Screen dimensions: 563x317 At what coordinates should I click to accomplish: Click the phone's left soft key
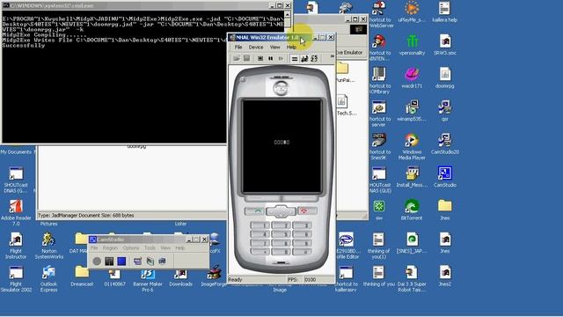coord(262,198)
